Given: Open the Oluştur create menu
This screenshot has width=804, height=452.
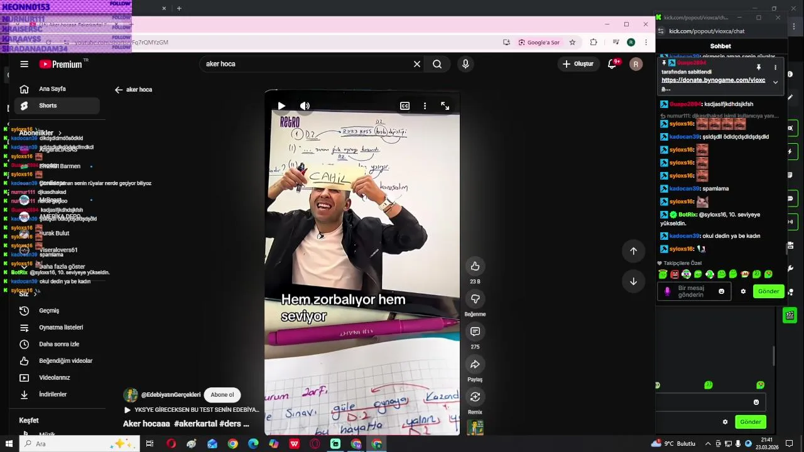Looking at the screenshot, I should click(x=578, y=64).
